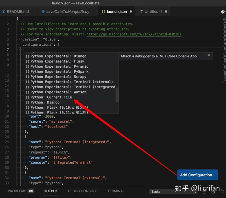Click unsaved dot on launch.json tab
This screenshot has width=226, height=198.
[131, 11]
